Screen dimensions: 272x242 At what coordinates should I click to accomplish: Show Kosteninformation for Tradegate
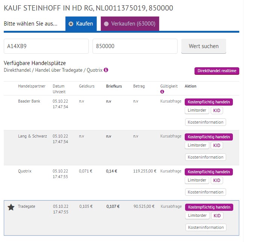[x=206, y=227]
